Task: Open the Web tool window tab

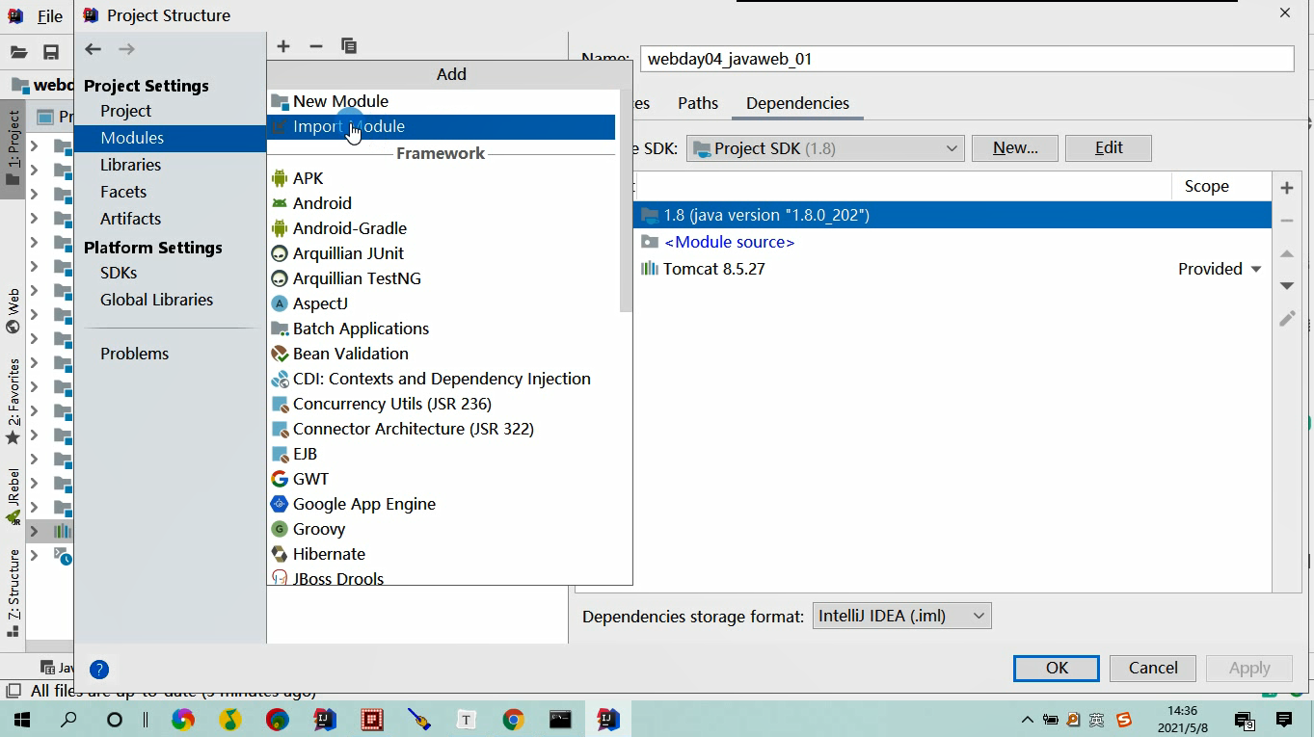Action: pos(13,310)
